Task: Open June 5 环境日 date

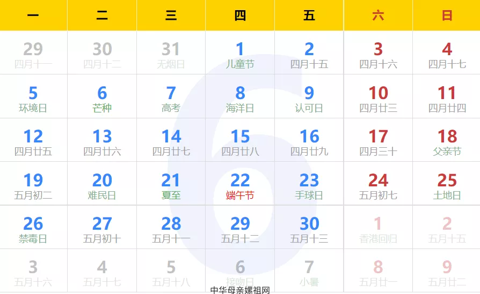Action: click(33, 96)
